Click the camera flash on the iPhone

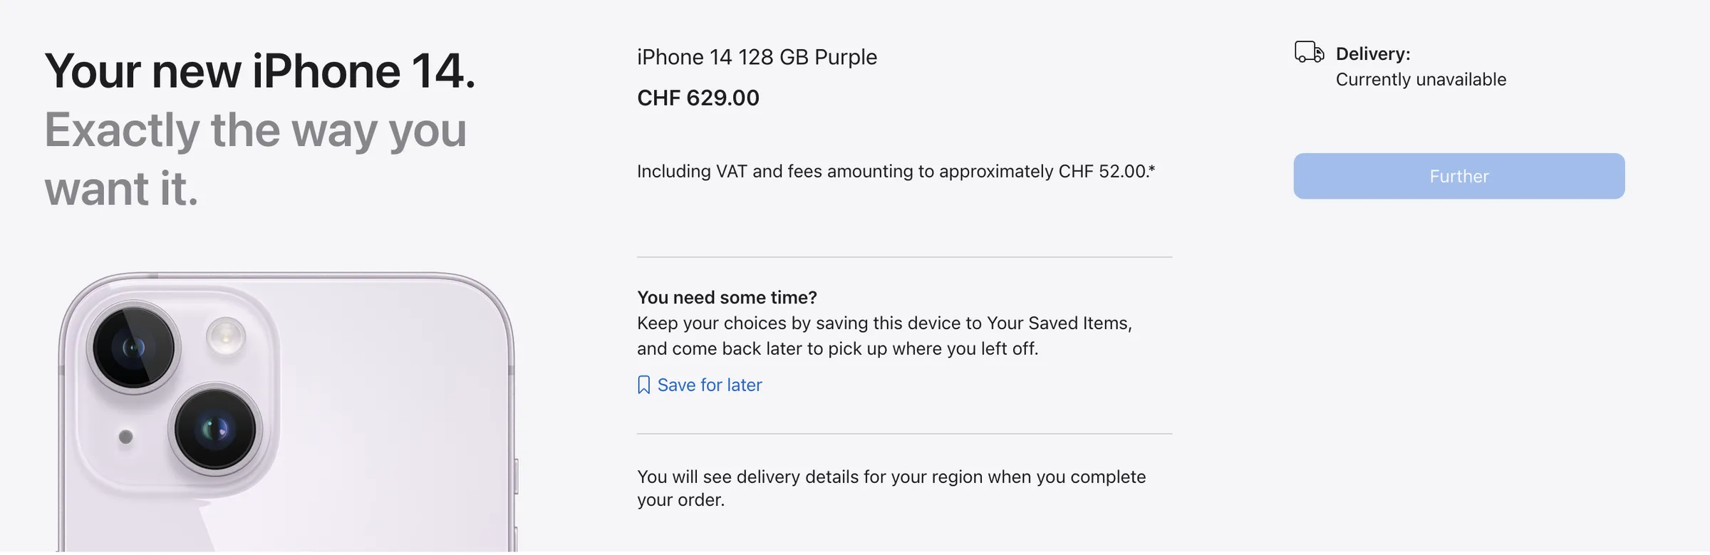point(226,335)
